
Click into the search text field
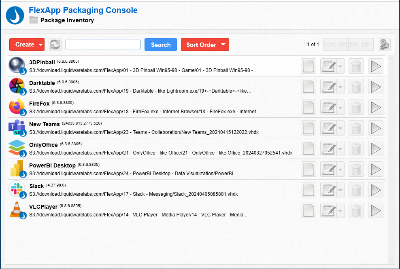(103, 44)
